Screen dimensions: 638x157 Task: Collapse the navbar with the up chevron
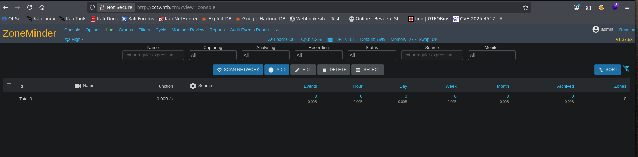(277, 30)
